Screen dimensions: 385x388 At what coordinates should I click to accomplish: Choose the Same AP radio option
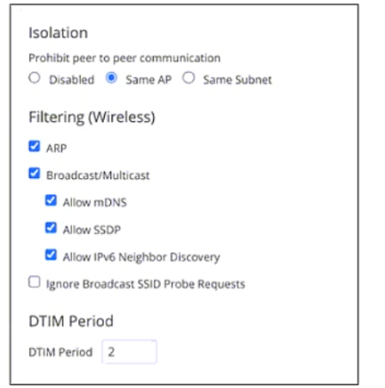(x=111, y=78)
